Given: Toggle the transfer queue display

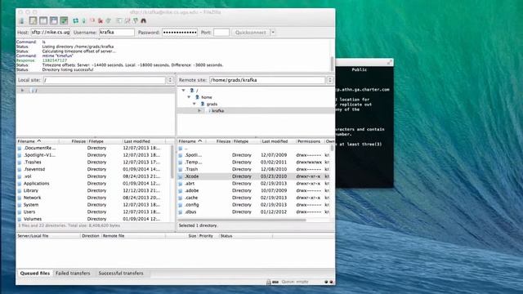Looking at the screenshot, I should [64, 20].
